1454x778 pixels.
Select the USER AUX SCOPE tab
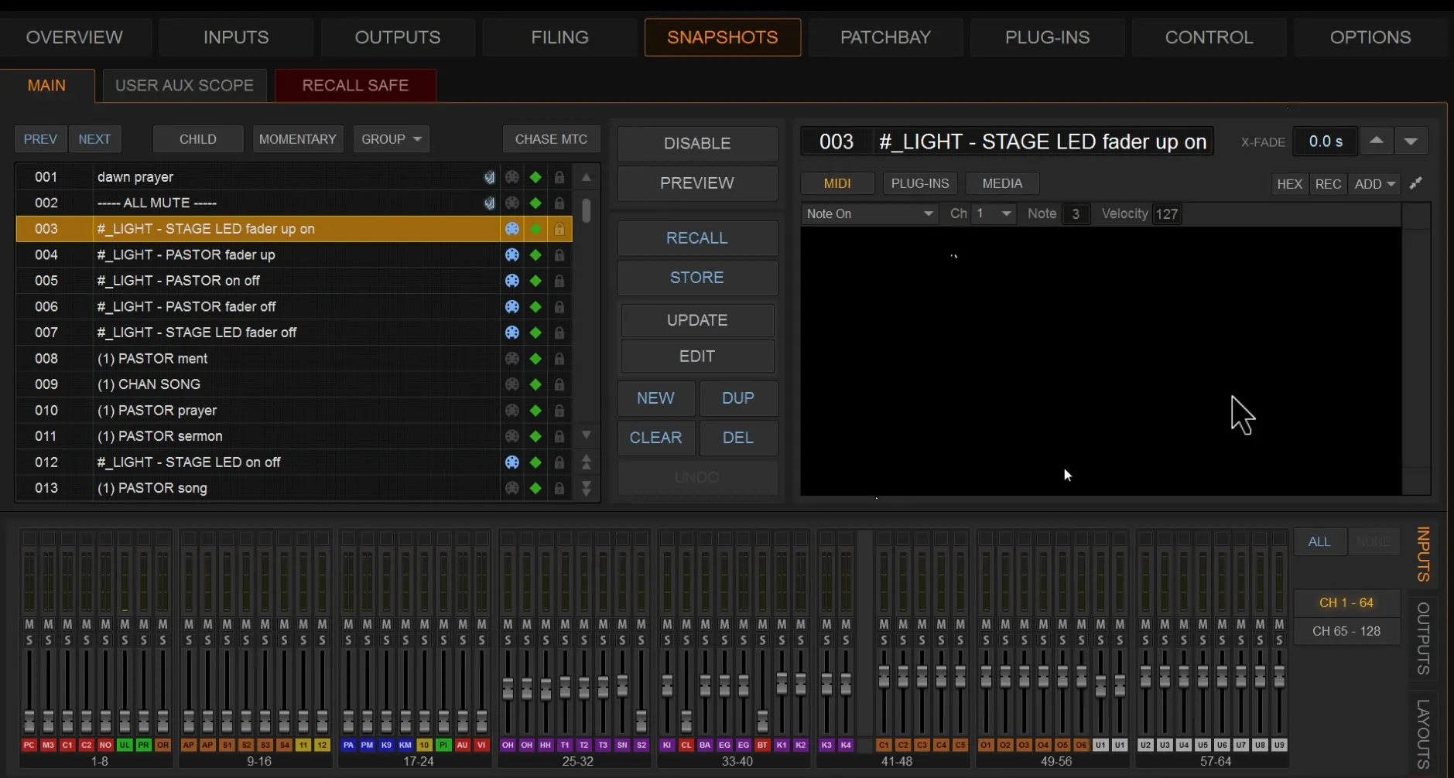tap(184, 85)
